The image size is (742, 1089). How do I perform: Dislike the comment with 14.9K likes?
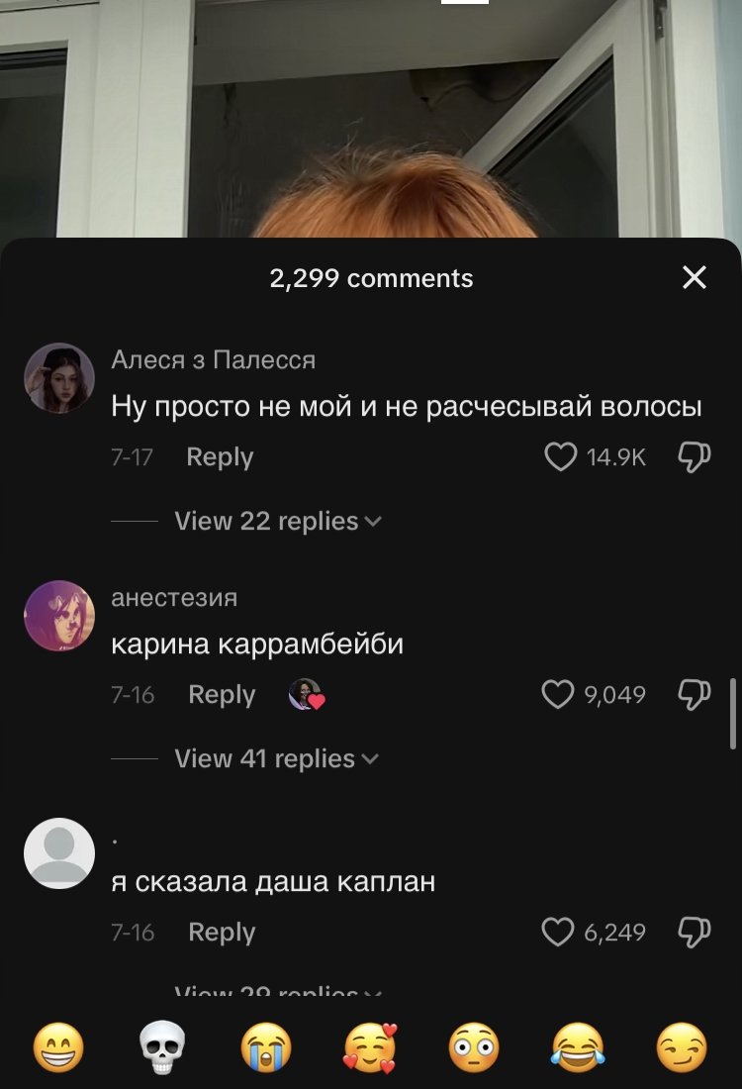(x=695, y=457)
